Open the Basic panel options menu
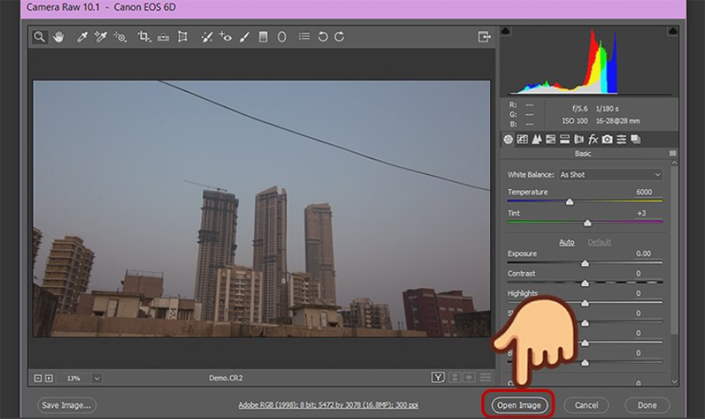Viewport: 705px width, 419px height. [x=672, y=153]
